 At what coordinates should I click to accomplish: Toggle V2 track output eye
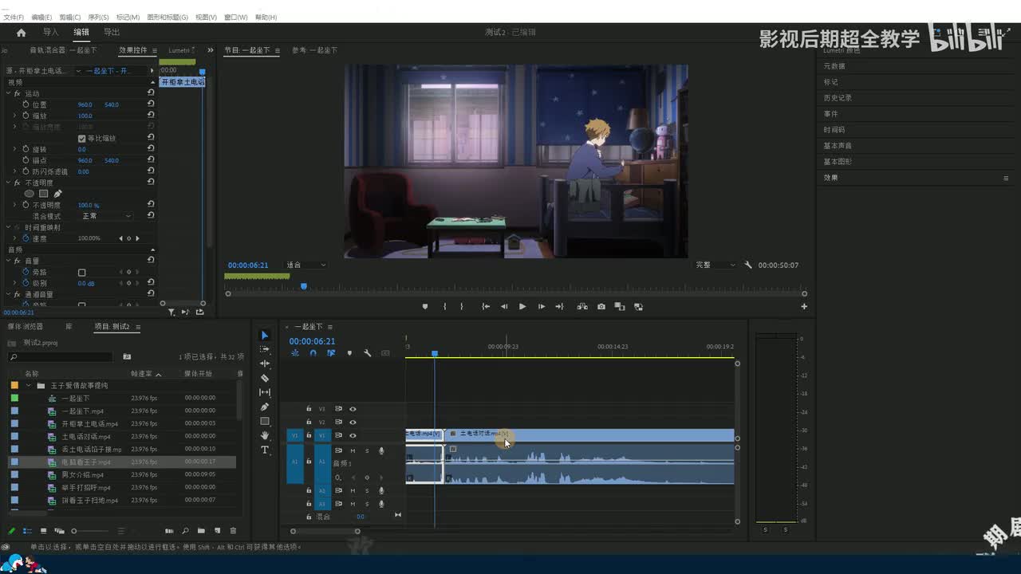[x=353, y=422]
